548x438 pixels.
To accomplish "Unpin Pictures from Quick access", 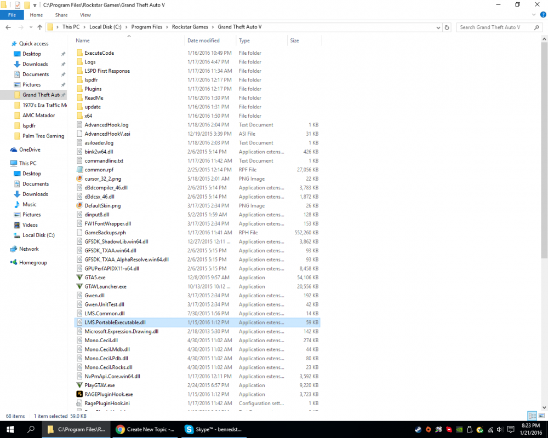I will [64, 84].
